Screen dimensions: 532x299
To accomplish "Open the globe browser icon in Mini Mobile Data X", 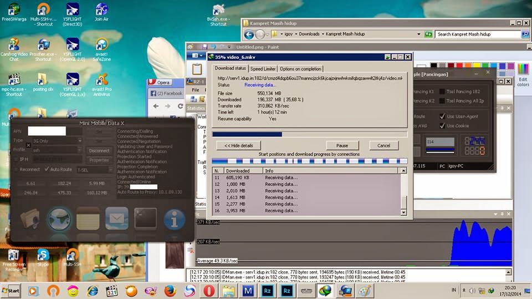I will [x=59, y=219].
